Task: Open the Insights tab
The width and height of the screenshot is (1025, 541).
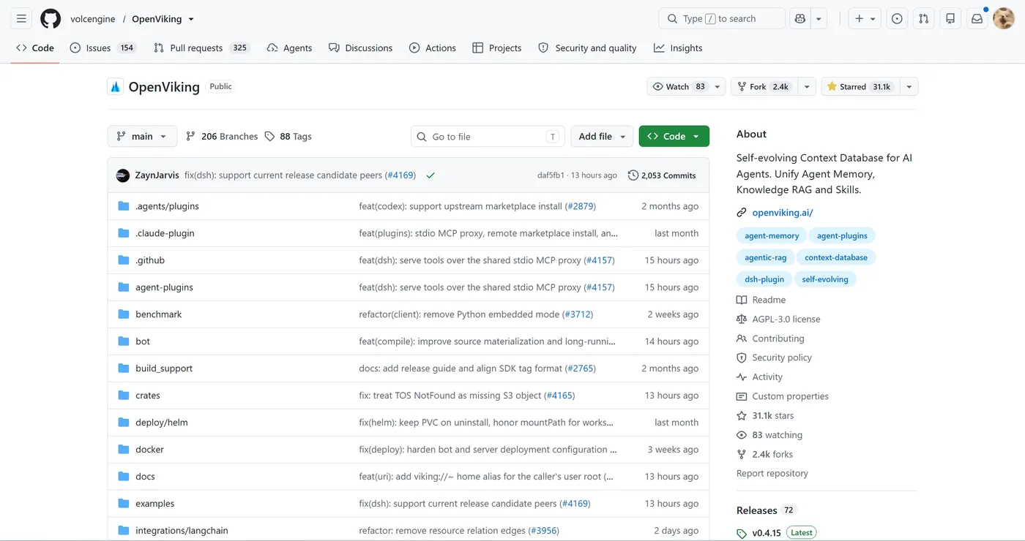Action: tap(678, 48)
